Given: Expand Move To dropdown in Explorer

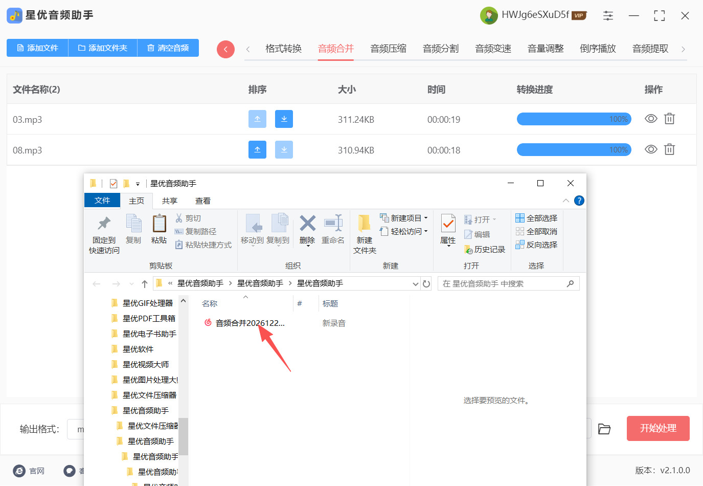Looking at the screenshot, I should click(x=253, y=247).
